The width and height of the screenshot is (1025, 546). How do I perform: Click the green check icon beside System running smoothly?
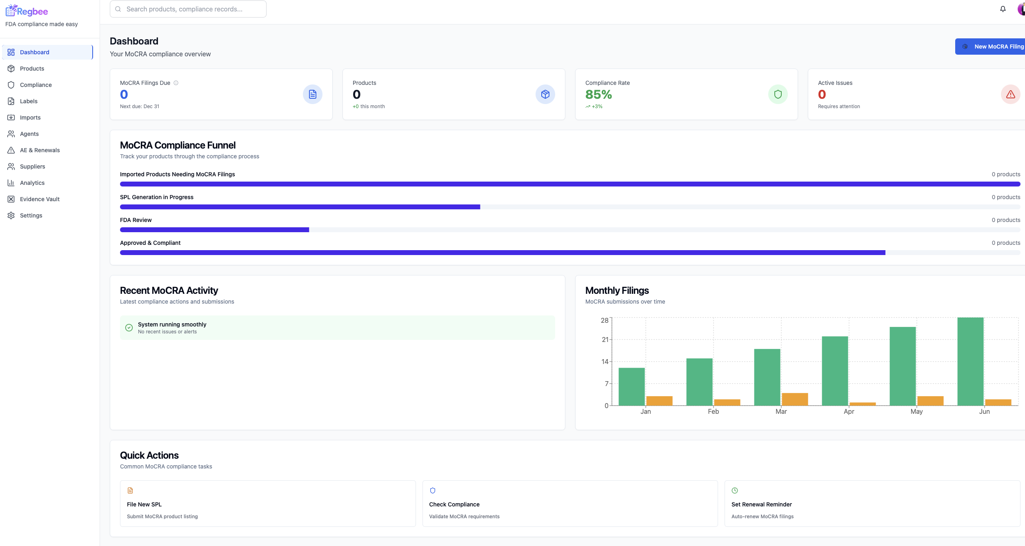129,328
